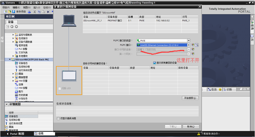The width and height of the screenshot is (255, 137).
Task: Collapse the DDJ-ssx-HMI tree node
Action: pos(10,59)
